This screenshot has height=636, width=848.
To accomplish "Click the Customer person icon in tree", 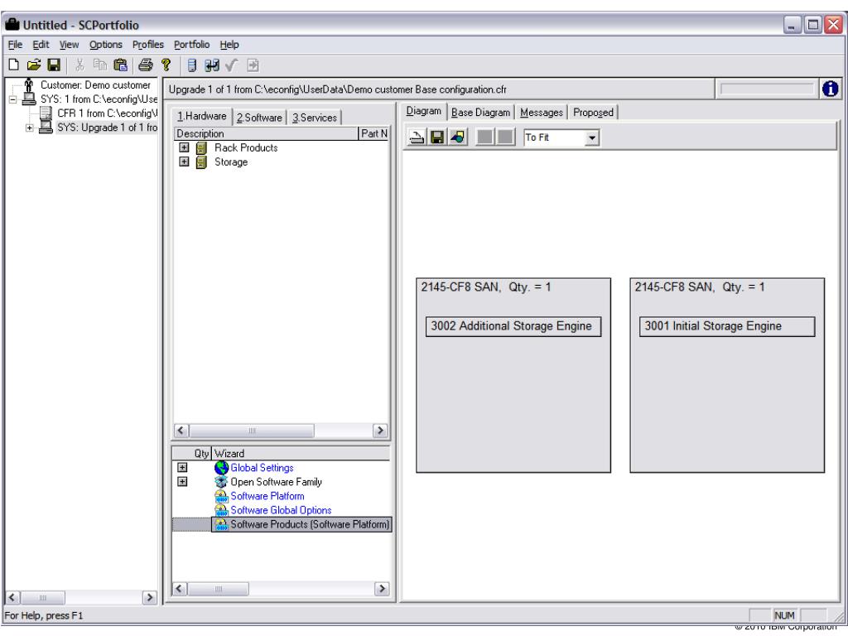I will click(29, 85).
